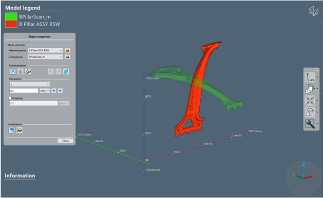Collapse the right toolbar with top chevron
The height and width of the screenshot is (198, 323).
[x=317, y=70]
